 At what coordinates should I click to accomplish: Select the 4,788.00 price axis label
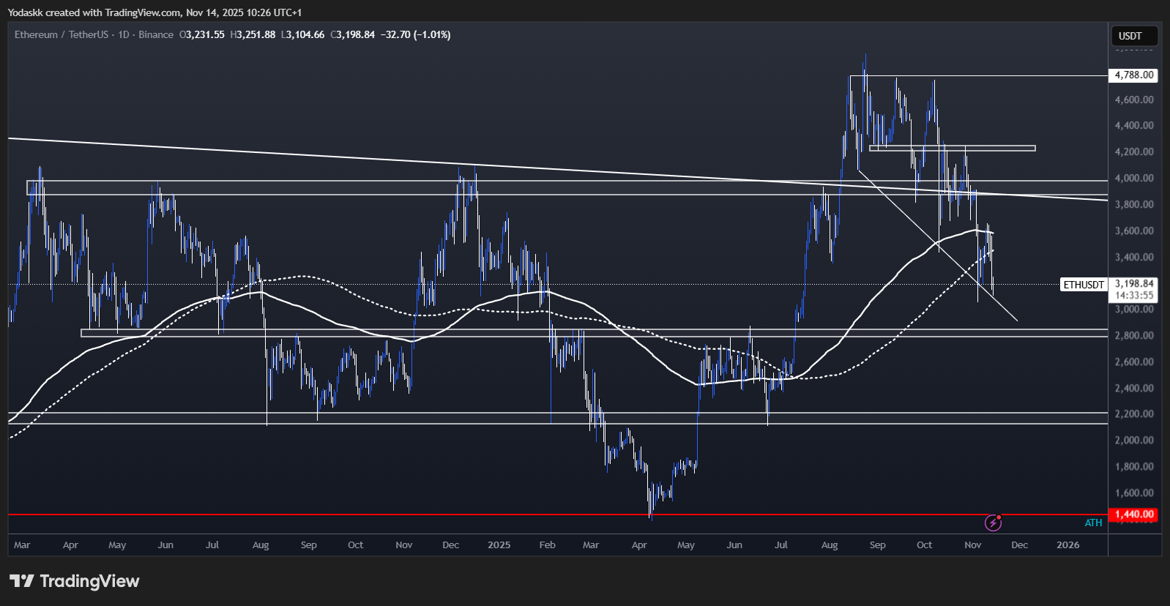click(1133, 75)
